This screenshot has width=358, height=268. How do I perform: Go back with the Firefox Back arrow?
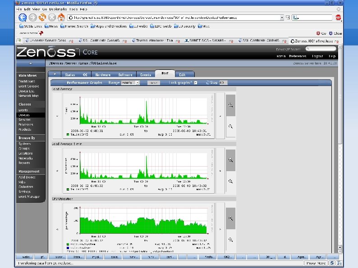[23, 18]
